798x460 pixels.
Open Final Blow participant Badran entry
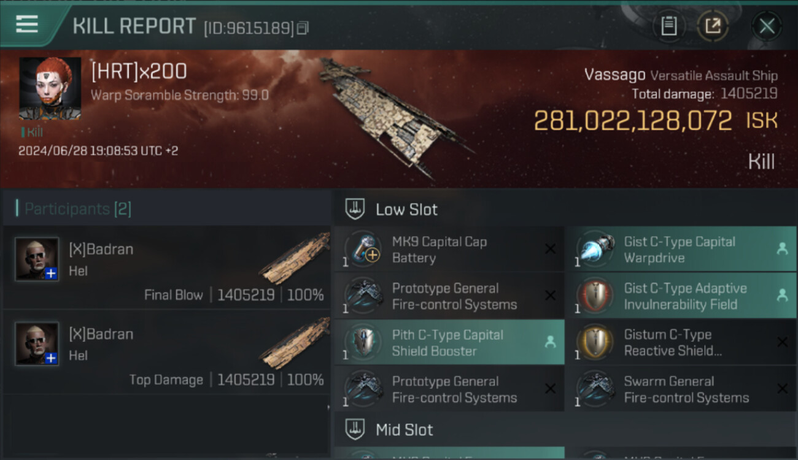pyautogui.click(x=166, y=267)
